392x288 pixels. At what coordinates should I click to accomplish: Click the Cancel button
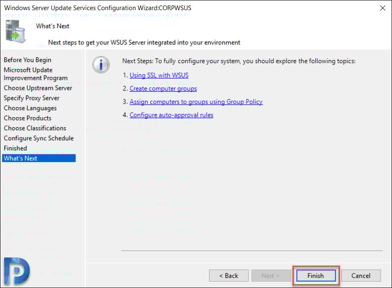pos(361,275)
